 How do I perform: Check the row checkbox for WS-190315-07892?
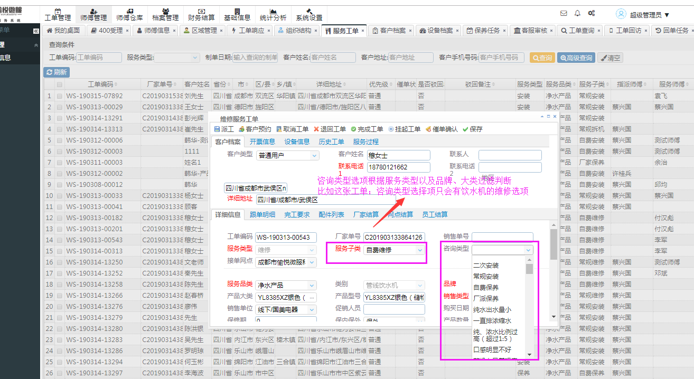60,96
